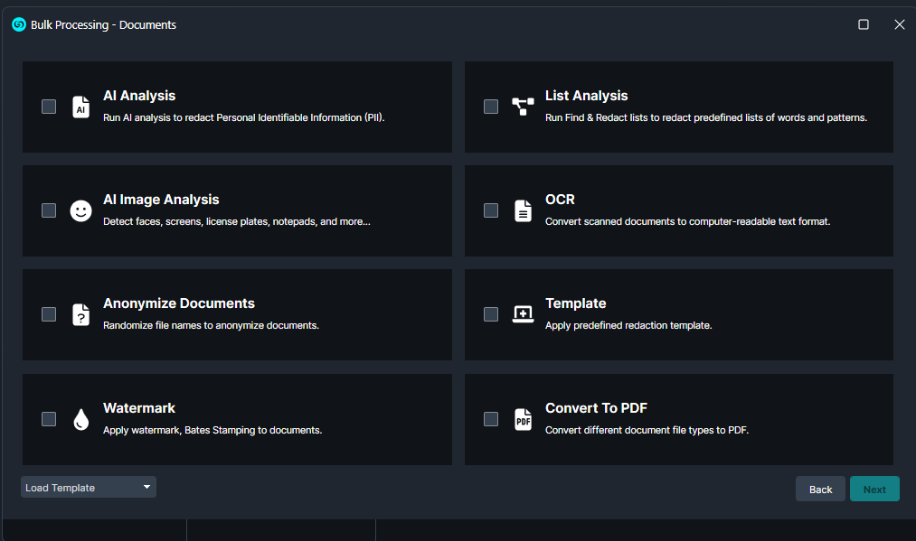Click the Convert To PDF file icon
This screenshot has height=541, width=916.
[x=523, y=419]
